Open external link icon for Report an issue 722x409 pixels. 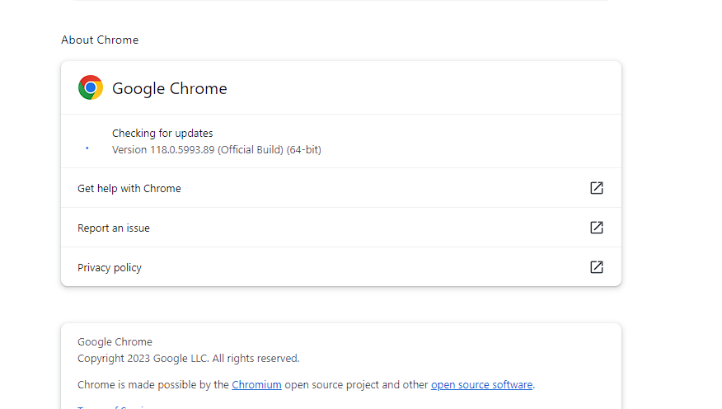[596, 228]
